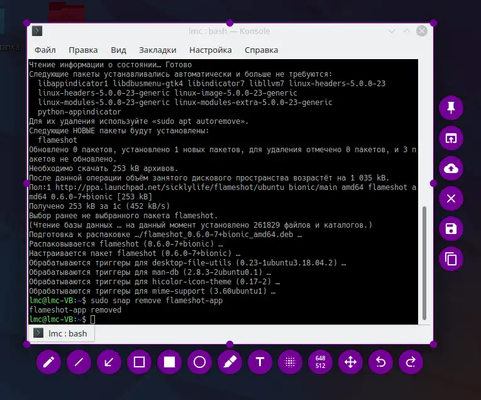Open the Справка menu
Image resolution: width=481 pixels, height=400 pixels.
tap(262, 50)
